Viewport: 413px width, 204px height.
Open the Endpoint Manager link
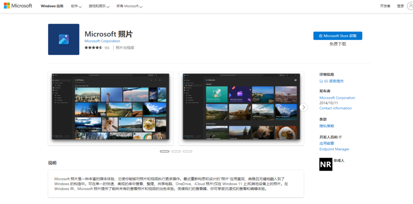pos(334,149)
